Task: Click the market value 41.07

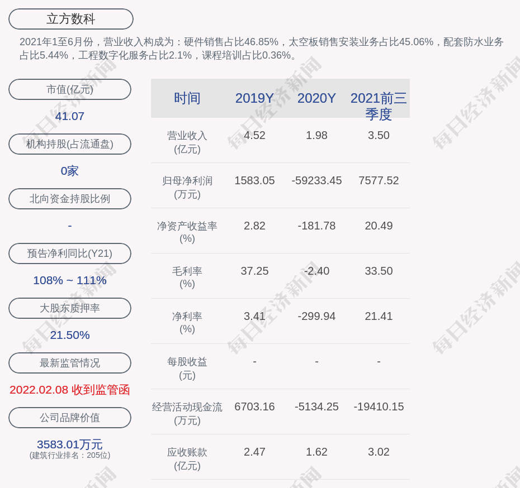Action: [x=70, y=116]
